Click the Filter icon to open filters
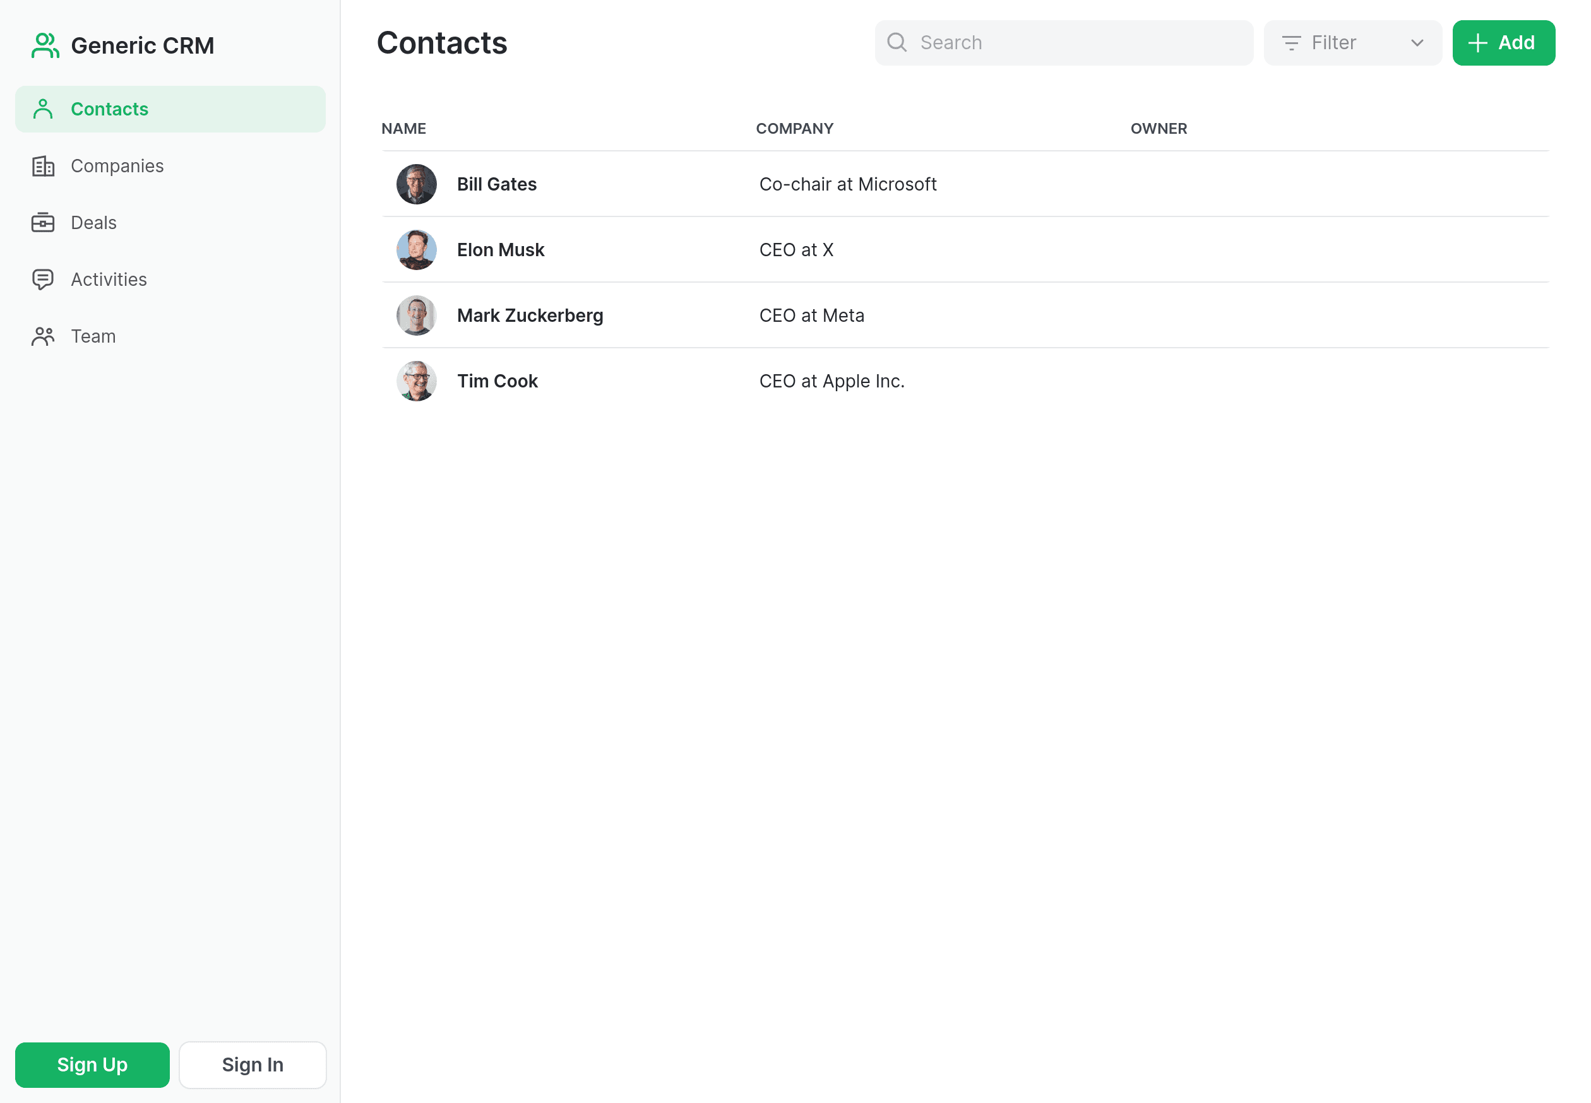This screenshot has width=1591, height=1103. point(1291,42)
